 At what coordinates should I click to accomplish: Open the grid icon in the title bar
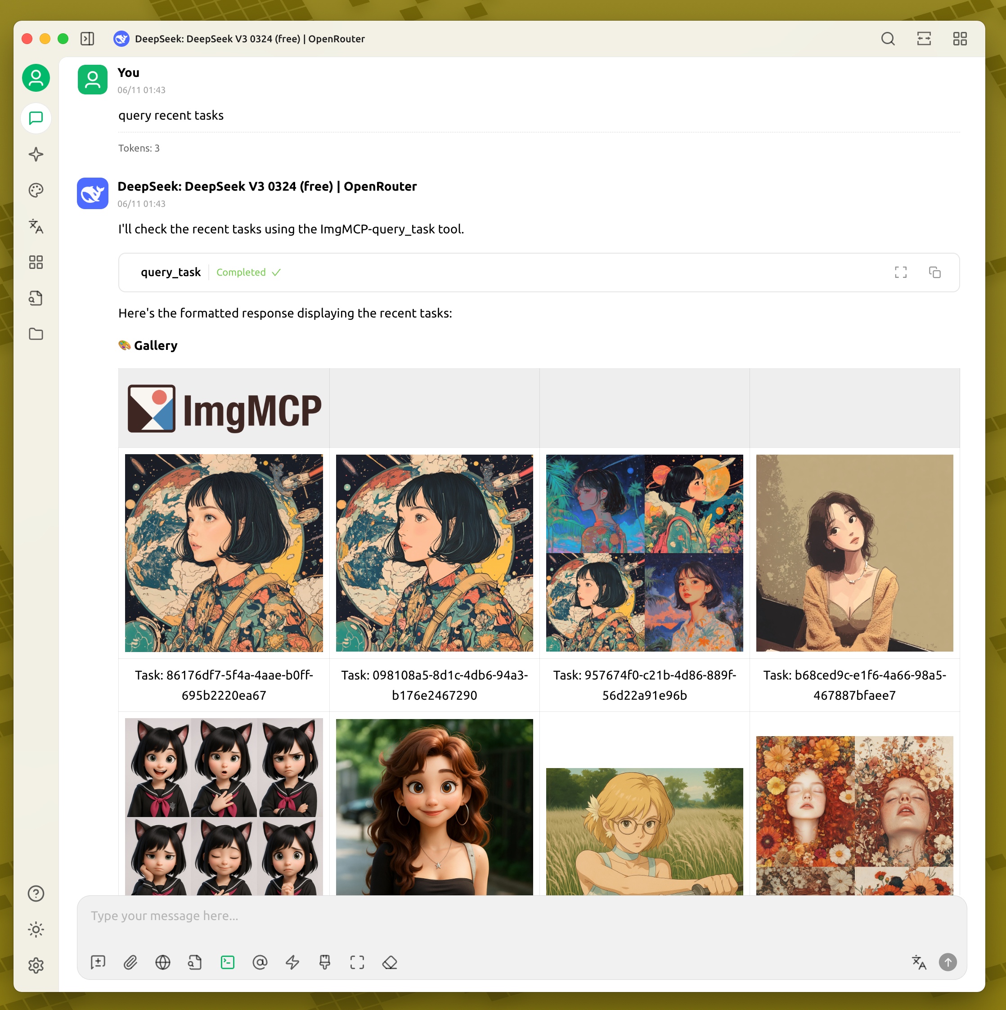pos(960,39)
